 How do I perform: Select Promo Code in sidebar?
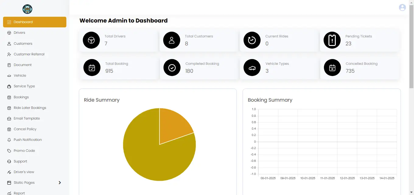point(24,151)
